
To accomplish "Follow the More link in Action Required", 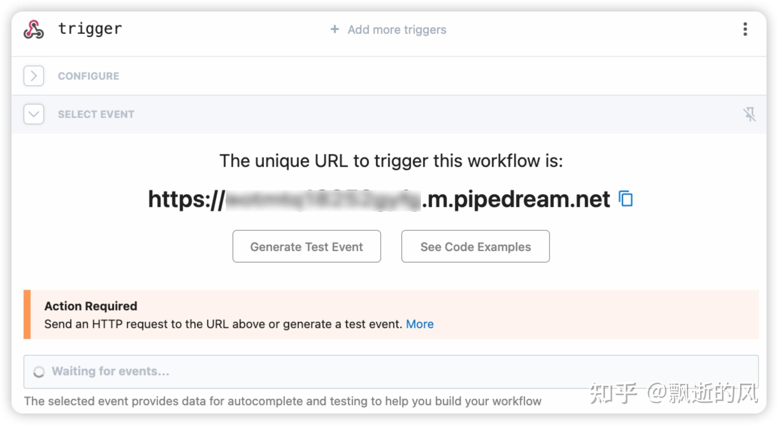I will (x=420, y=324).
